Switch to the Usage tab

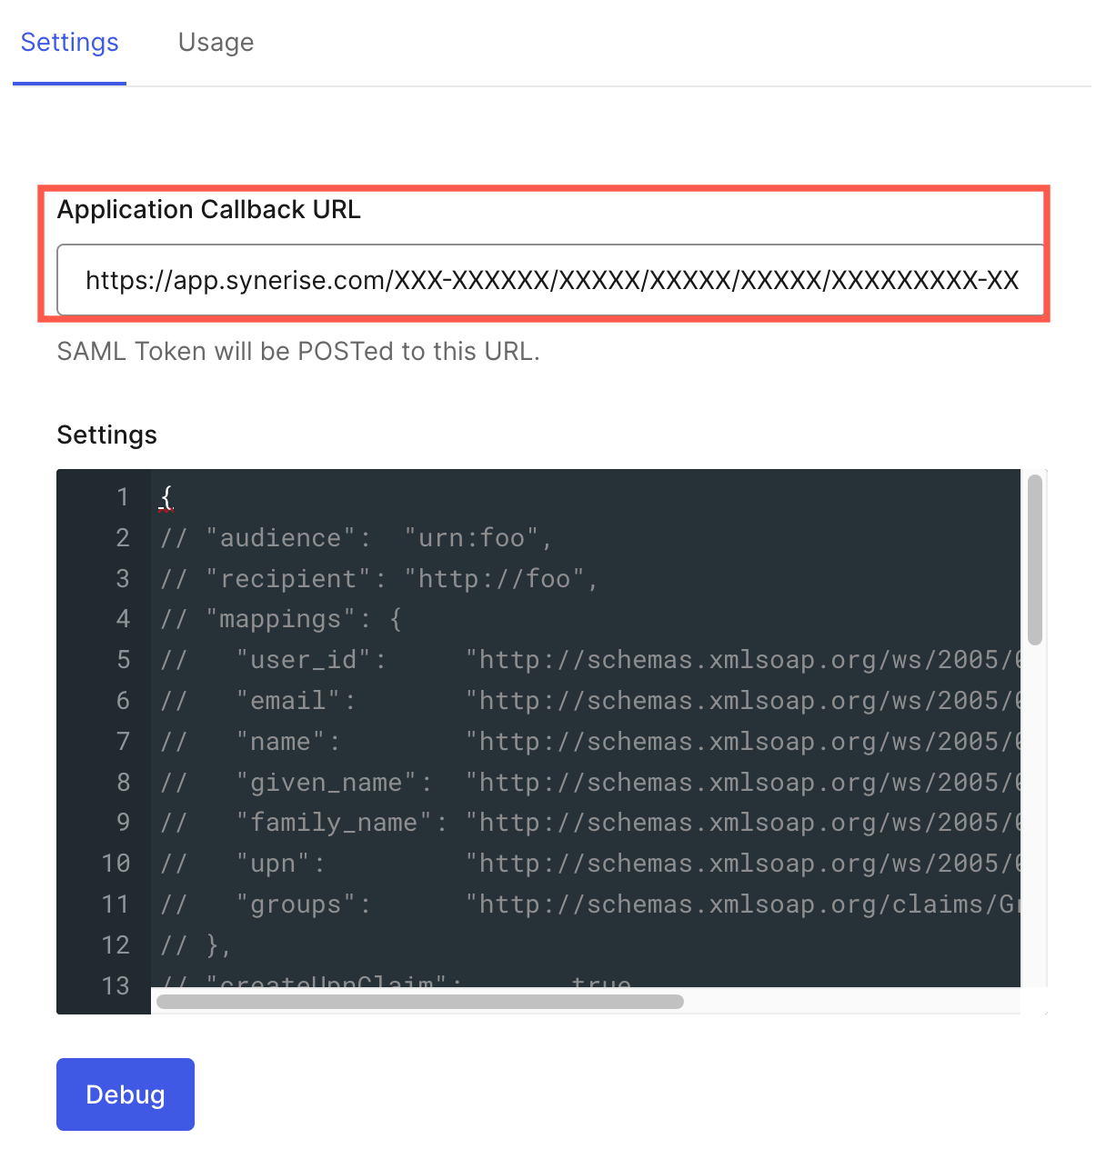pyautogui.click(x=216, y=42)
